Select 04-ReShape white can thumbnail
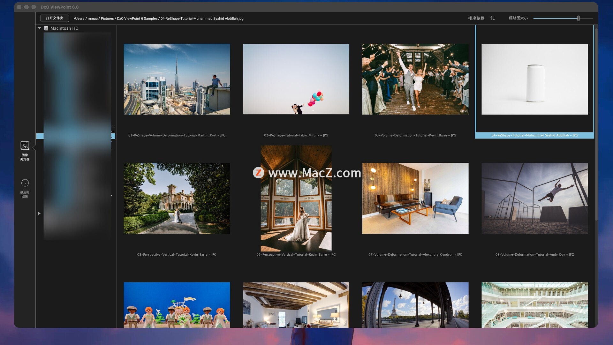 pyautogui.click(x=534, y=79)
